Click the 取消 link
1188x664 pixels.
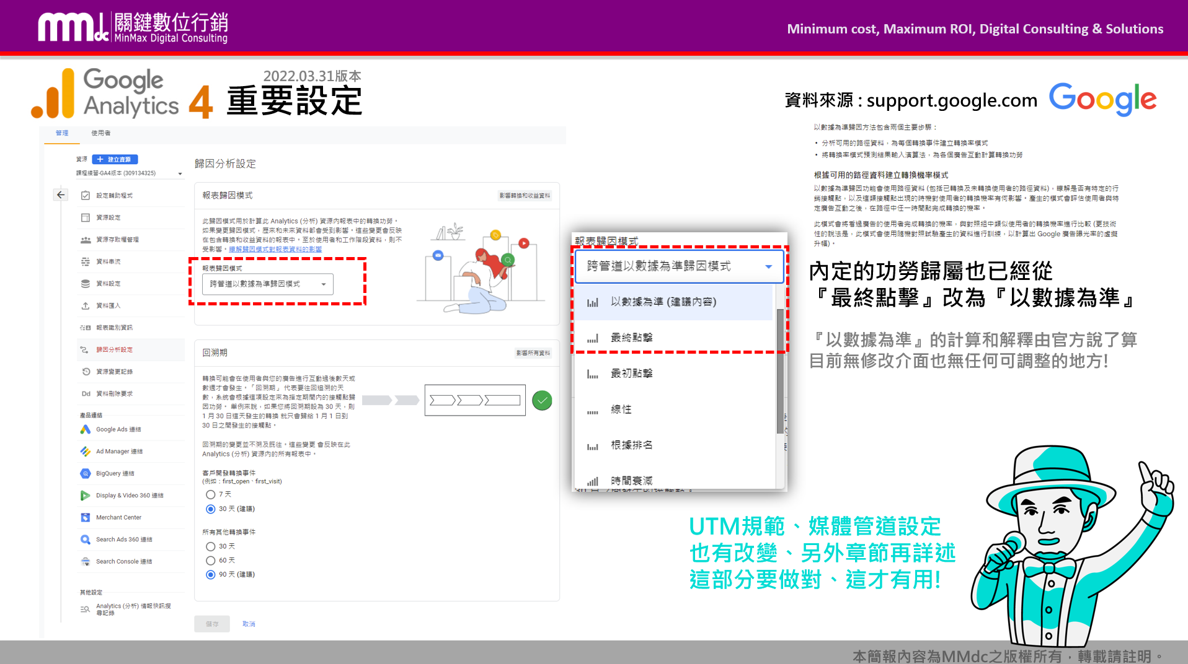click(249, 624)
